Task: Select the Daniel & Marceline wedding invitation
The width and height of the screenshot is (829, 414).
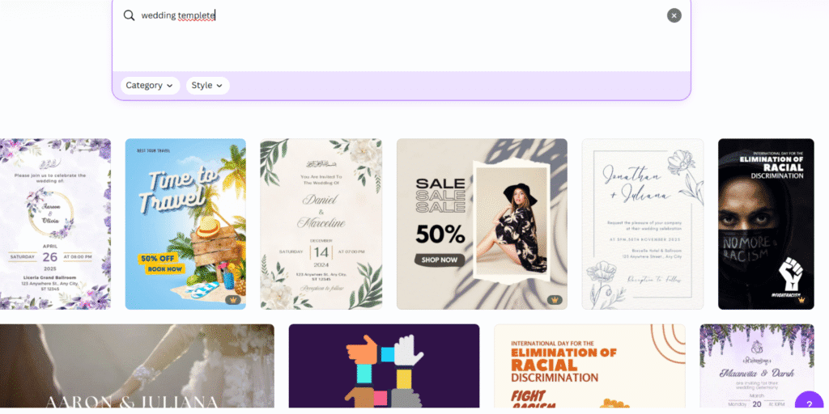Action: pos(321,224)
